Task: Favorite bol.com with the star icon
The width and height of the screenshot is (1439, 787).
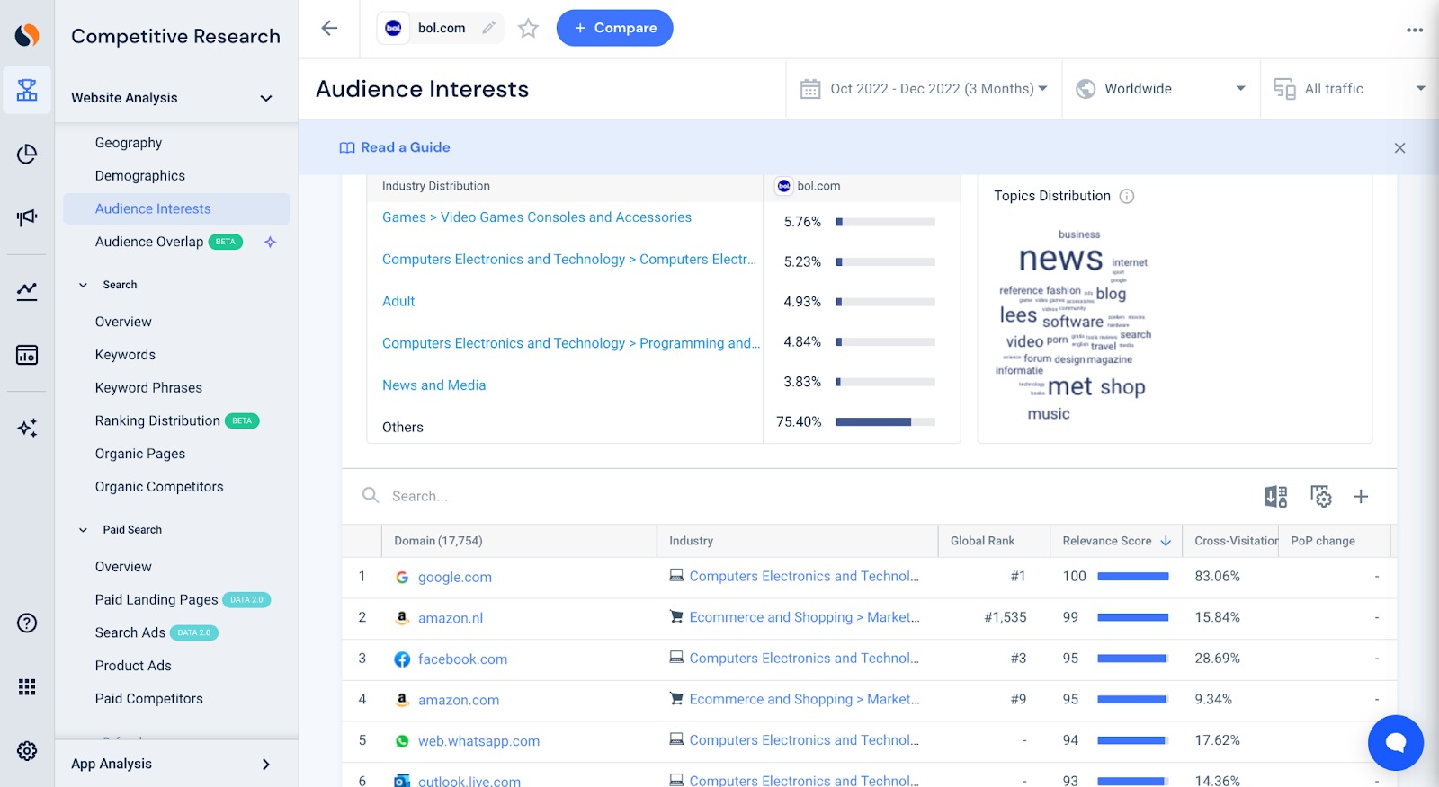Action: click(528, 29)
